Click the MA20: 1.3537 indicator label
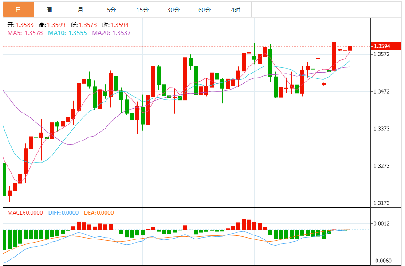405x266 pixels. tap(111, 33)
